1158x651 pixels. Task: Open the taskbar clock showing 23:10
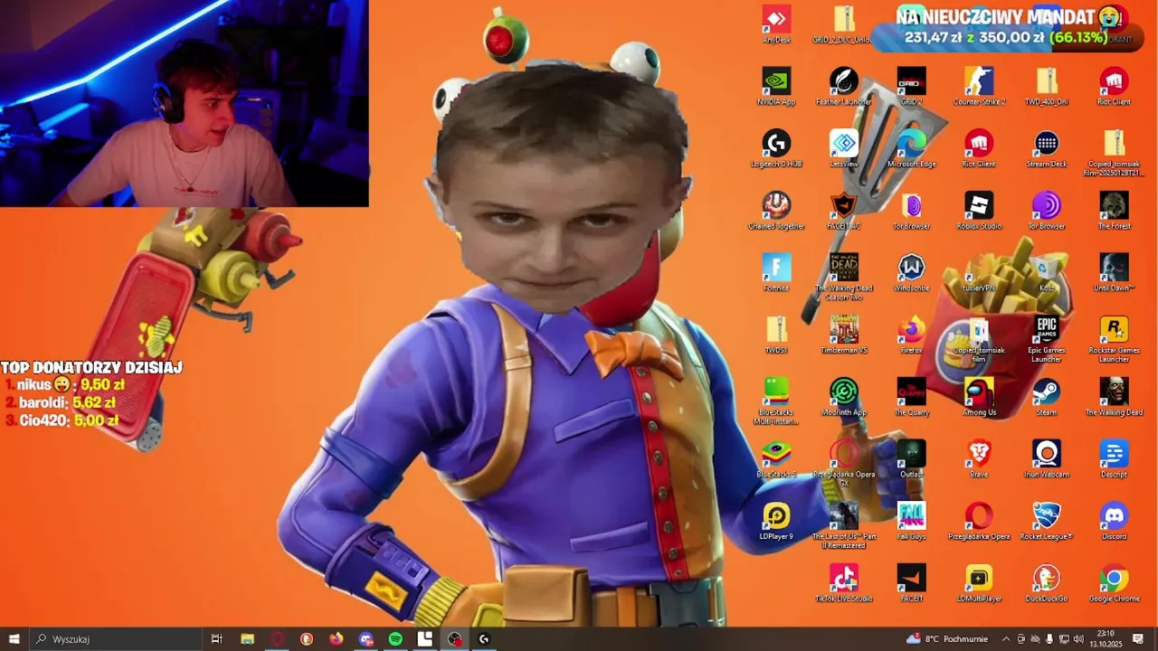1106,639
